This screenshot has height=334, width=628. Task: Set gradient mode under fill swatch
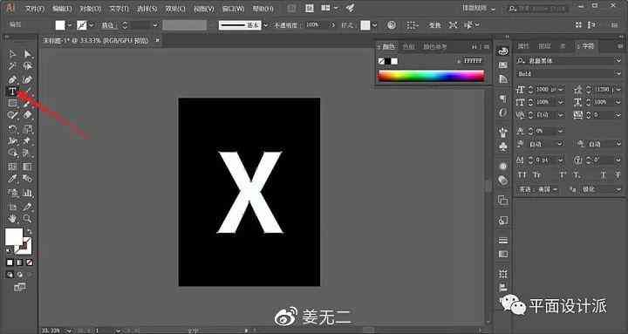(x=19, y=262)
